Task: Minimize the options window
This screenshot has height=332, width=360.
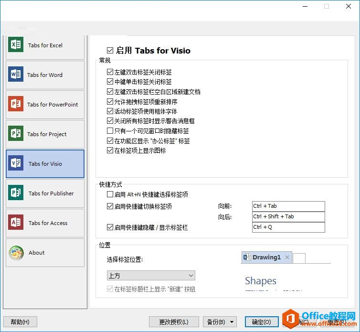Action: point(305,6)
